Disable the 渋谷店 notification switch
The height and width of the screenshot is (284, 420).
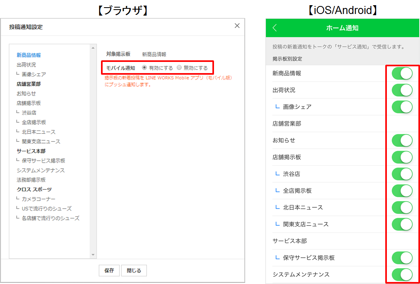[x=402, y=174]
